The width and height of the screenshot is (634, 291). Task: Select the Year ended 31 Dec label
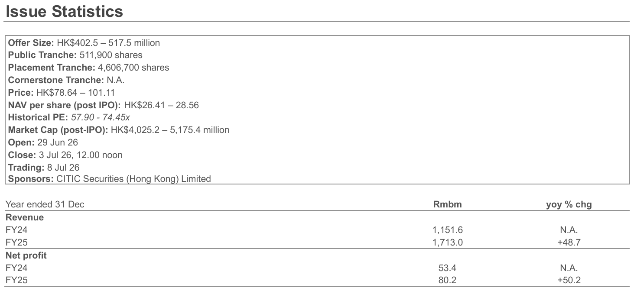tap(45, 205)
